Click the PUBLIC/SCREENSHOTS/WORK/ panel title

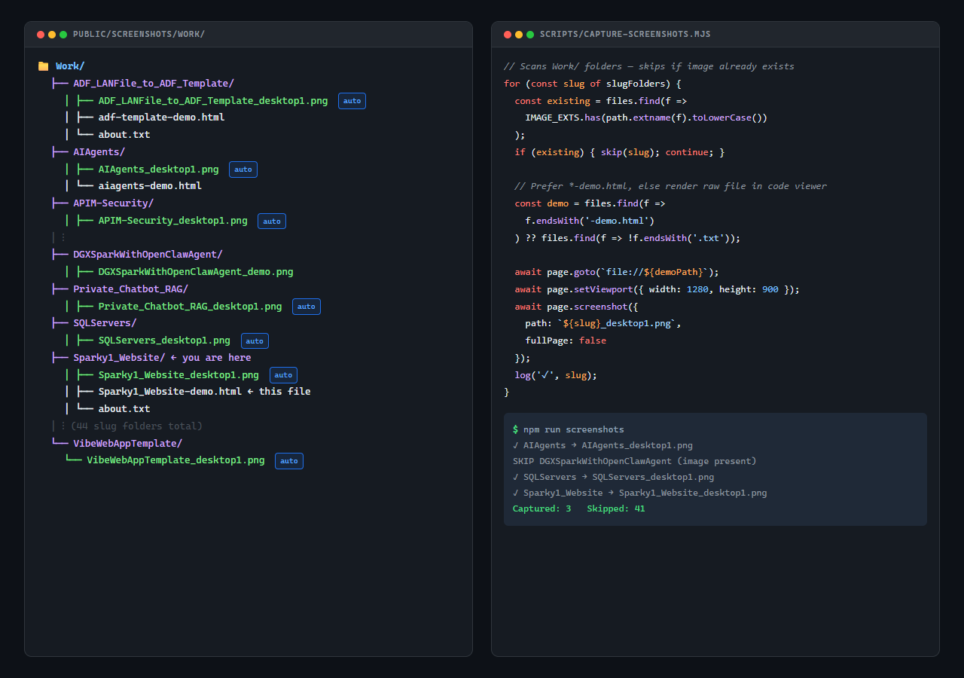pyautogui.click(x=139, y=35)
